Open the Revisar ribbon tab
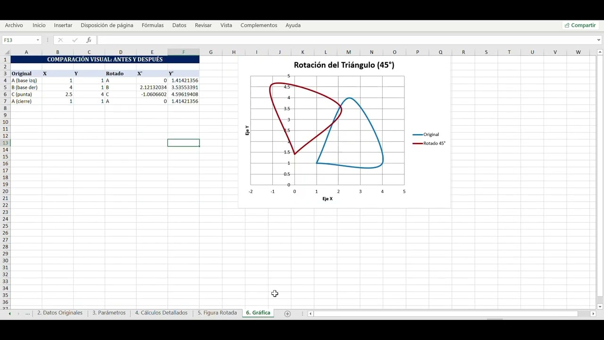604x340 pixels. [203, 25]
